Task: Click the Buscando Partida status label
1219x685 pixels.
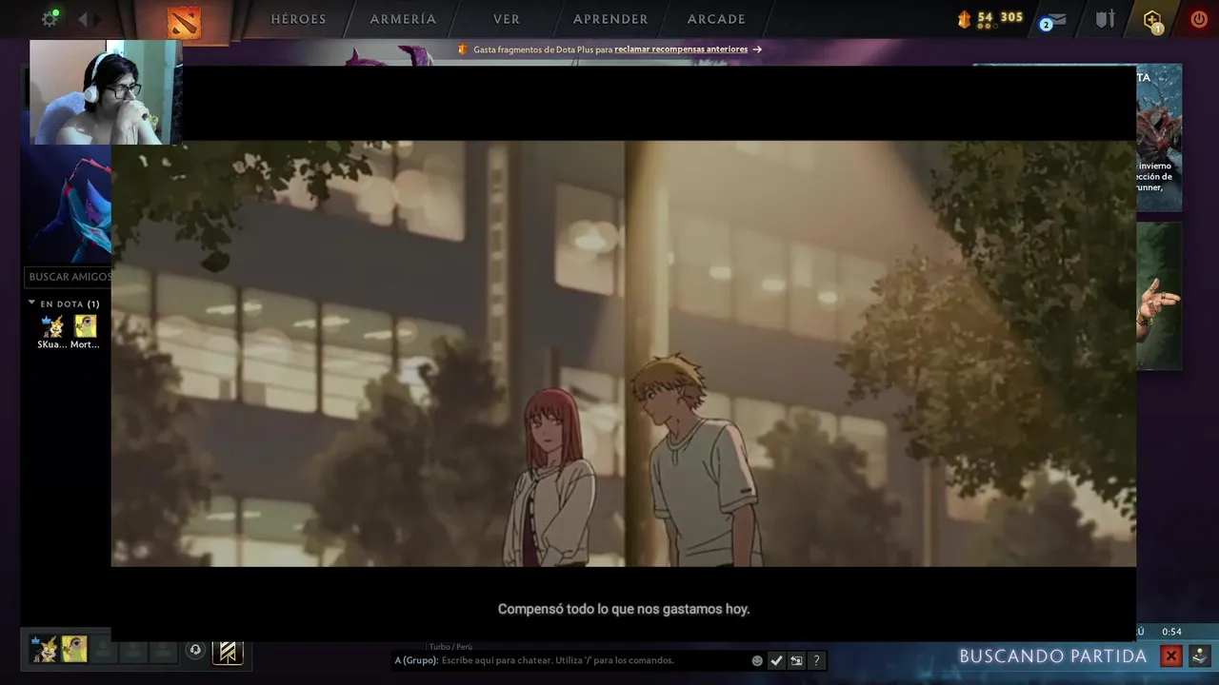Action: click(x=1052, y=656)
